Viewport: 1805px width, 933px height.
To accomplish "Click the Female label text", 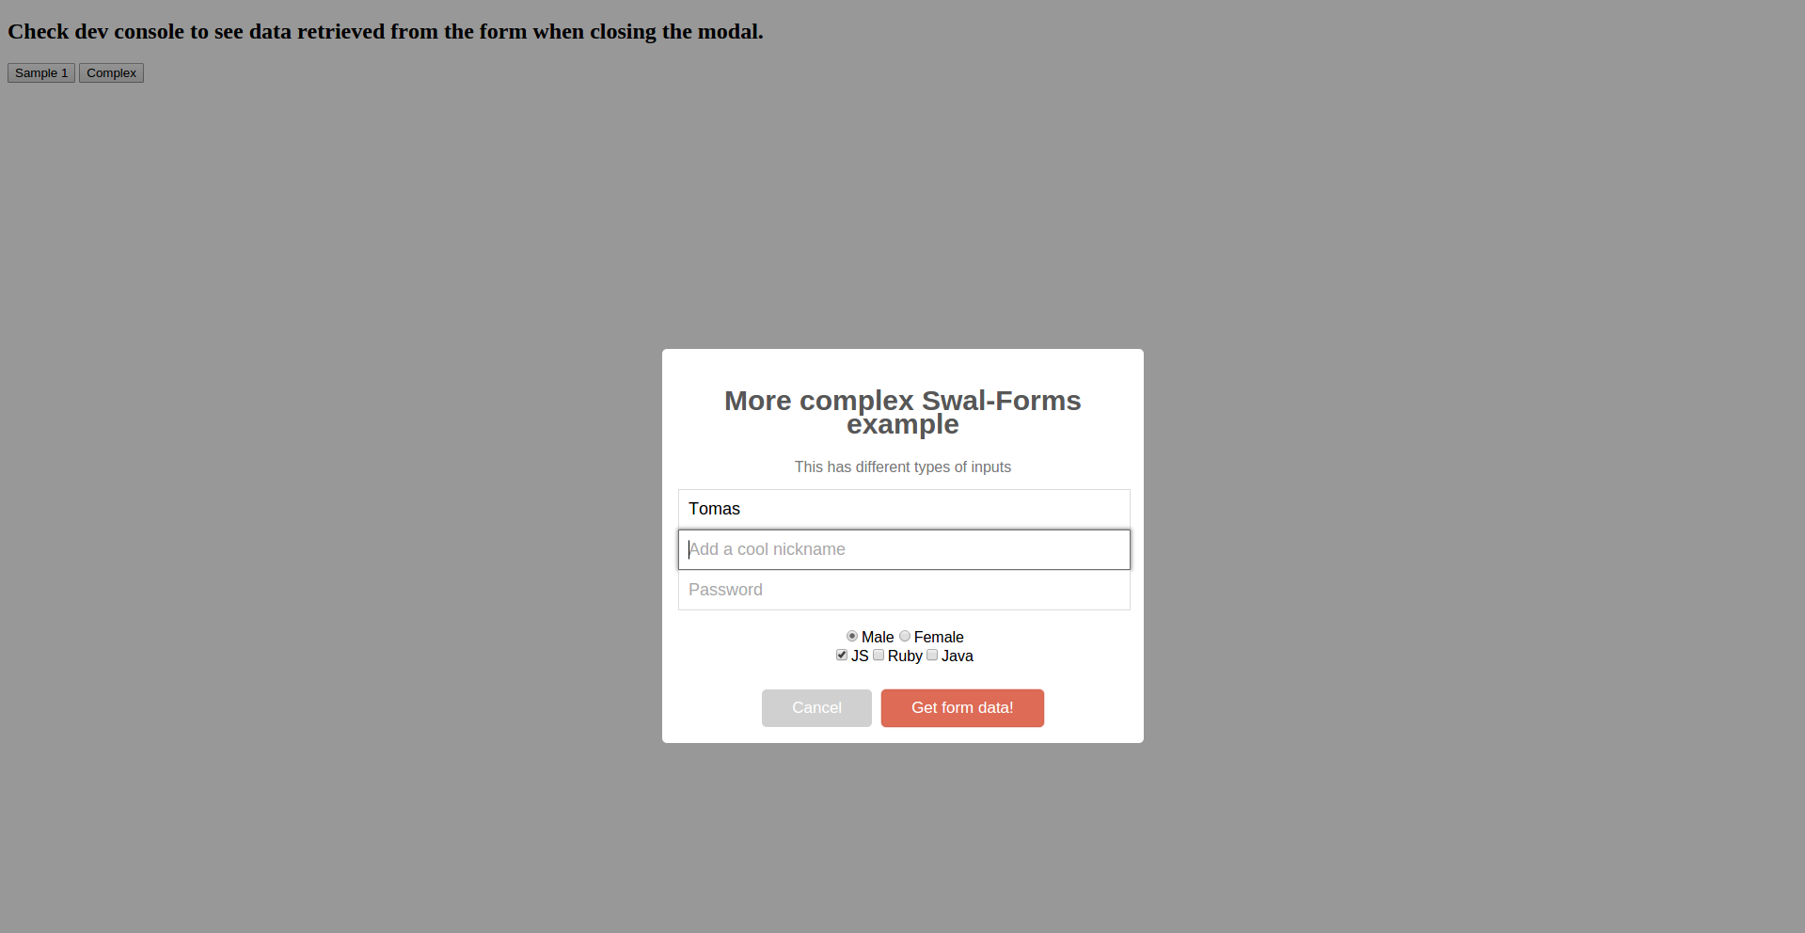I will (939, 638).
